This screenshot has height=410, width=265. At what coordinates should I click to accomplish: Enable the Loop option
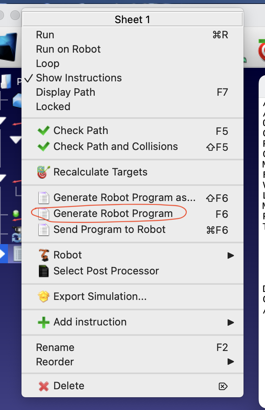click(48, 63)
